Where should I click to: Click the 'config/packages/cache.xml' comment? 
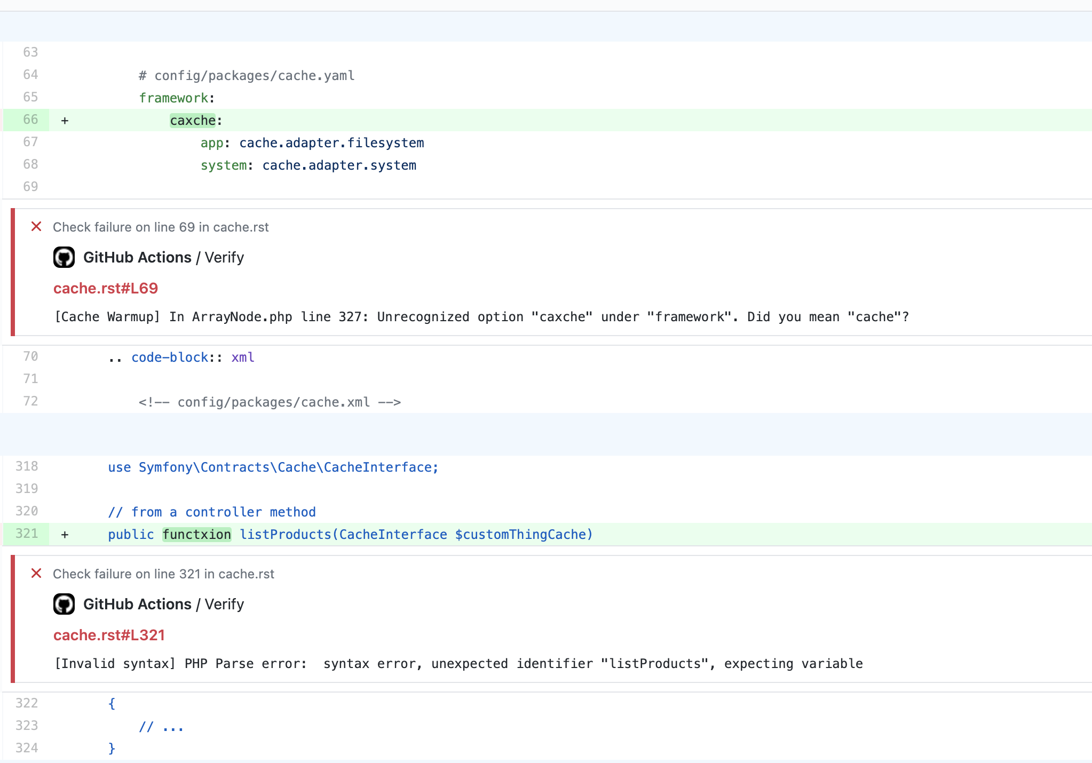[x=270, y=402]
